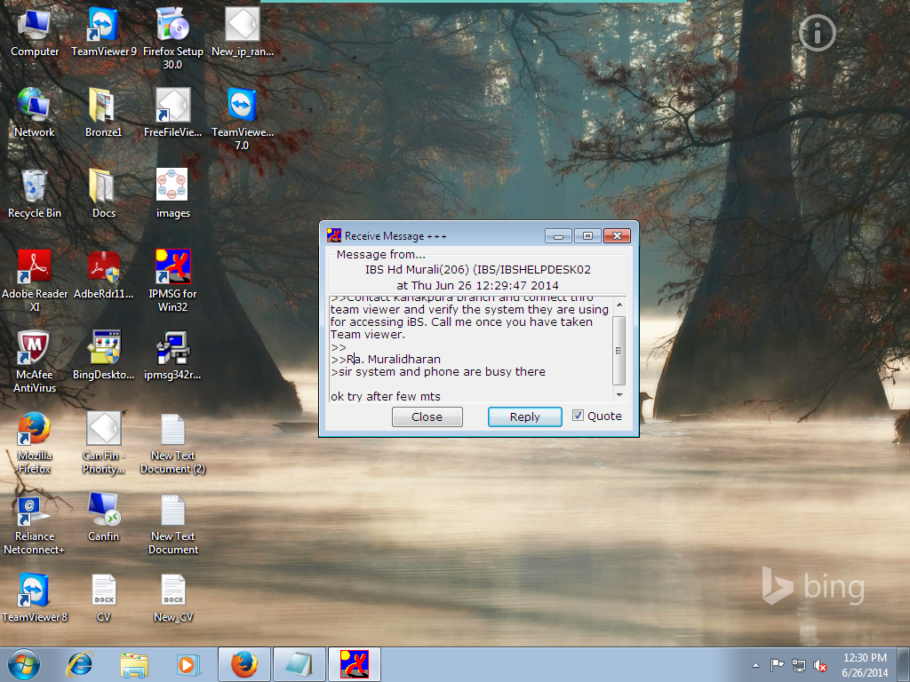Click the message scrollbar up arrow
This screenshot has height=682, width=910.
(x=619, y=304)
